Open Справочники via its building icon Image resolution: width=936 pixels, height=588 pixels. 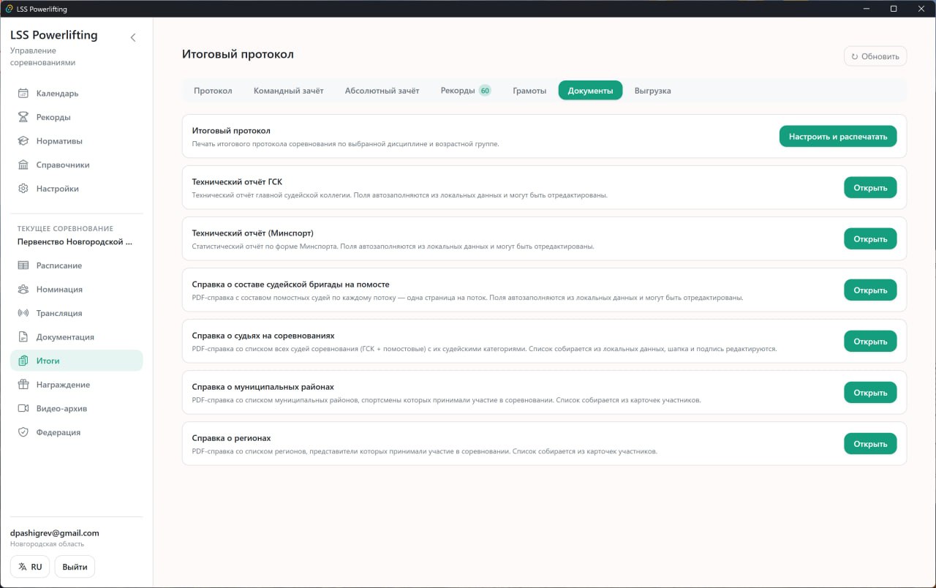pyautogui.click(x=23, y=165)
